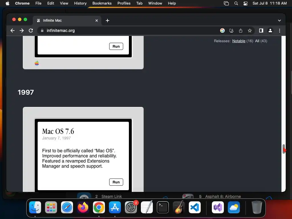
Task: Open Stage Manager from the menu bar
Action: 226,3
